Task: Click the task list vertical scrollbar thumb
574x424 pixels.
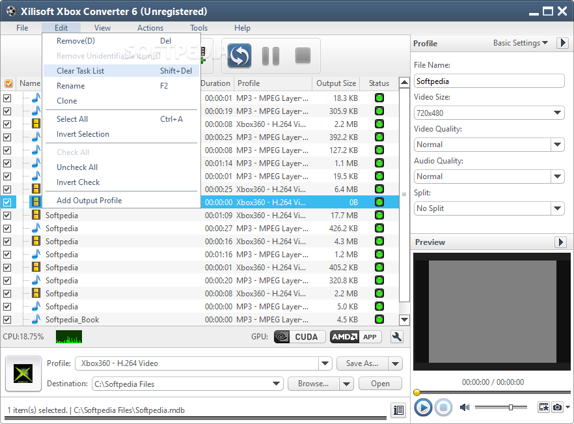Action: point(404,195)
